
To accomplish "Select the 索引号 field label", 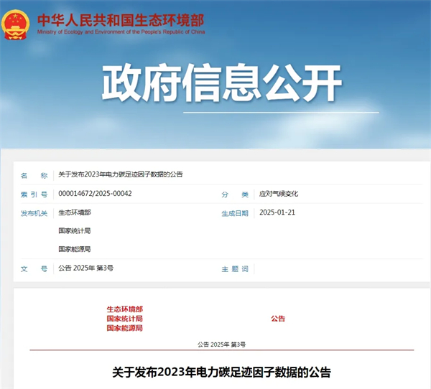I will click(x=34, y=194).
